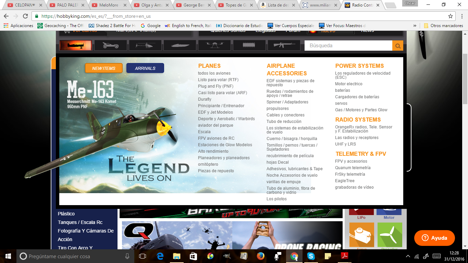This screenshot has height=263, width=468.
Task: Click the orange search magnifier button
Action: pyautogui.click(x=398, y=46)
